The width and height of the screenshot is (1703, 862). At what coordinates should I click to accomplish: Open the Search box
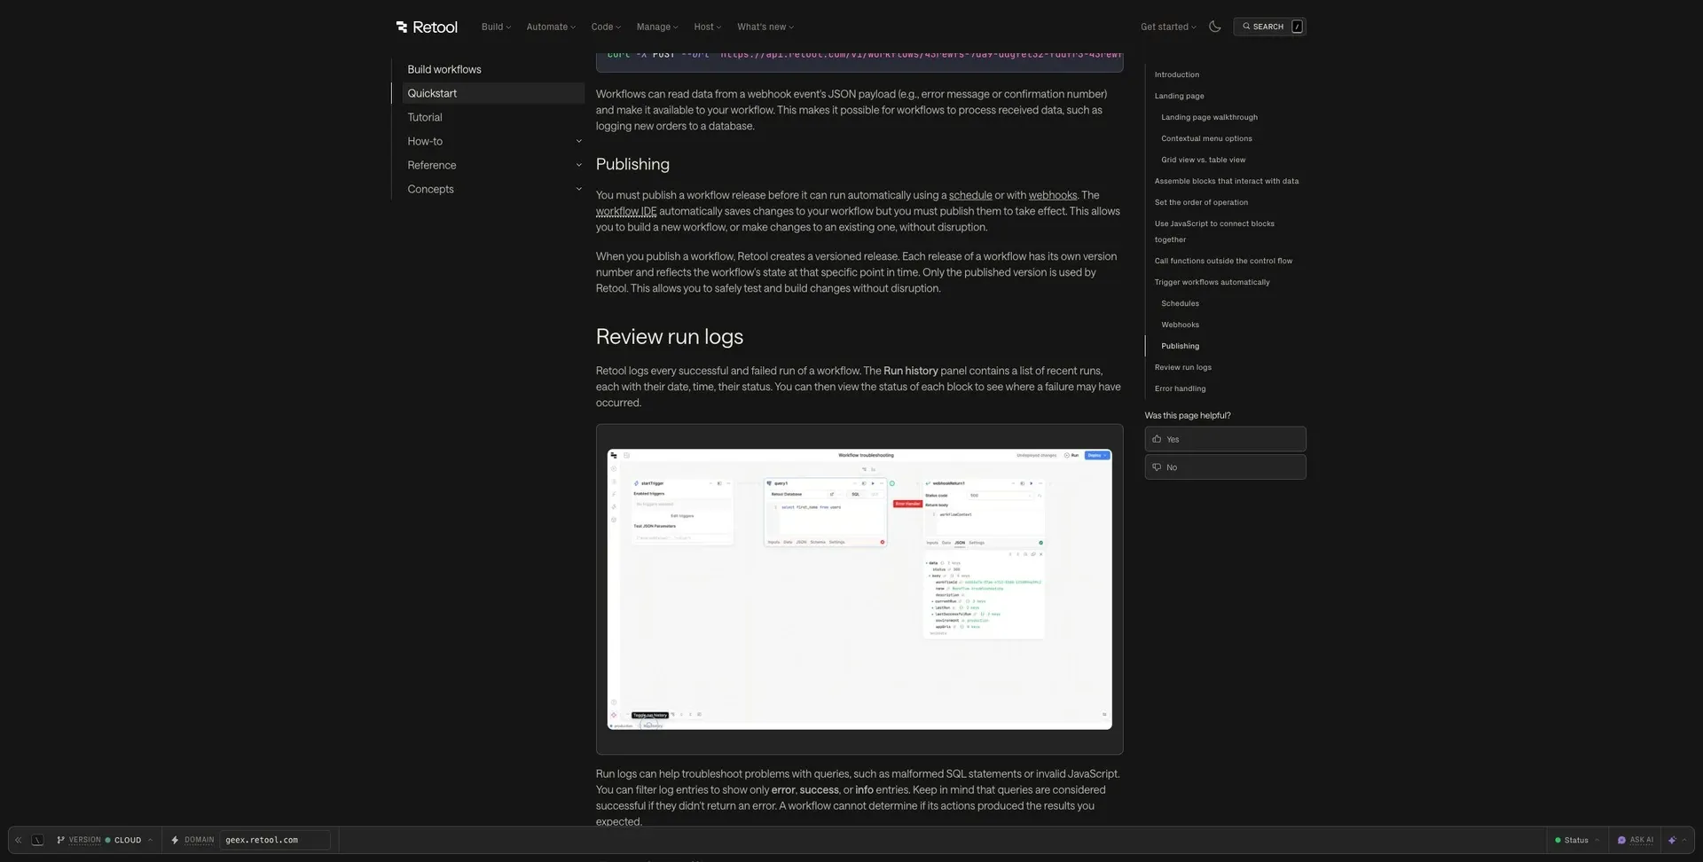click(1269, 27)
